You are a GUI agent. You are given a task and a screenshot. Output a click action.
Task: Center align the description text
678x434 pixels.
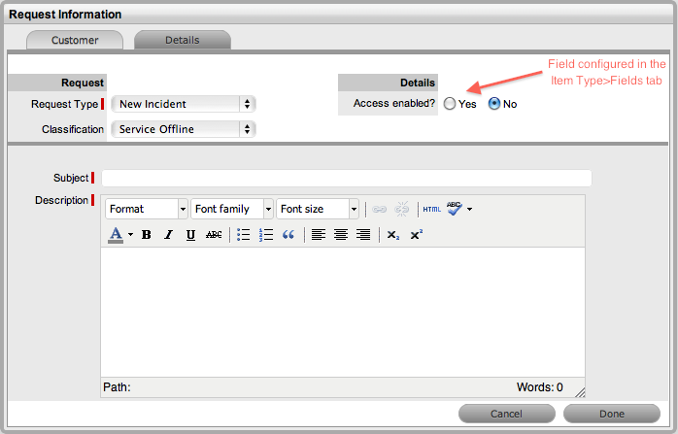(341, 235)
